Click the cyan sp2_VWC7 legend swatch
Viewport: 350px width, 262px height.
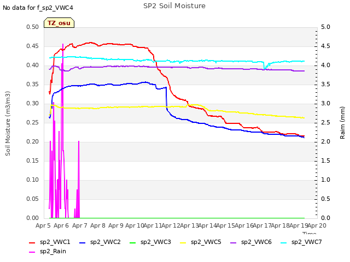point(283,242)
